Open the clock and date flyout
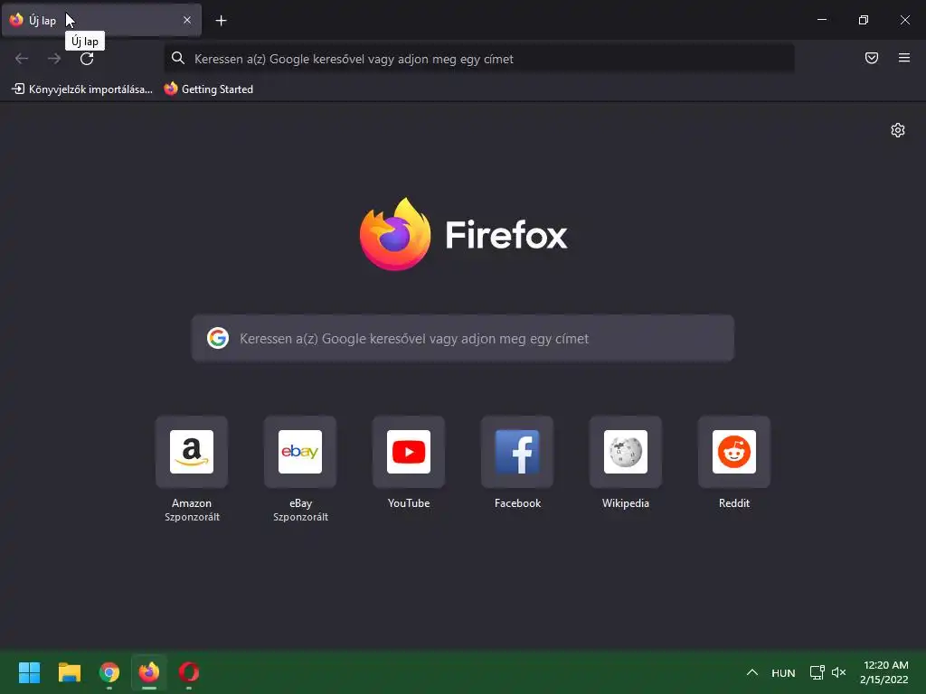Image resolution: width=926 pixels, height=694 pixels. (x=884, y=672)
